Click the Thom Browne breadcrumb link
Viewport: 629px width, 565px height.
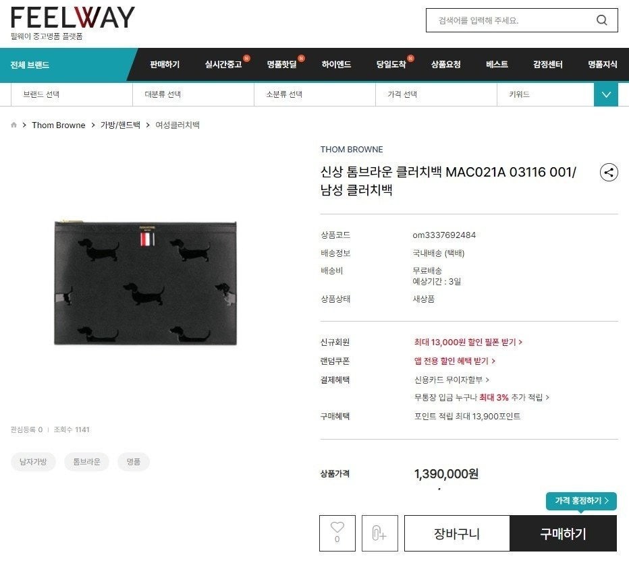[59, 125]
